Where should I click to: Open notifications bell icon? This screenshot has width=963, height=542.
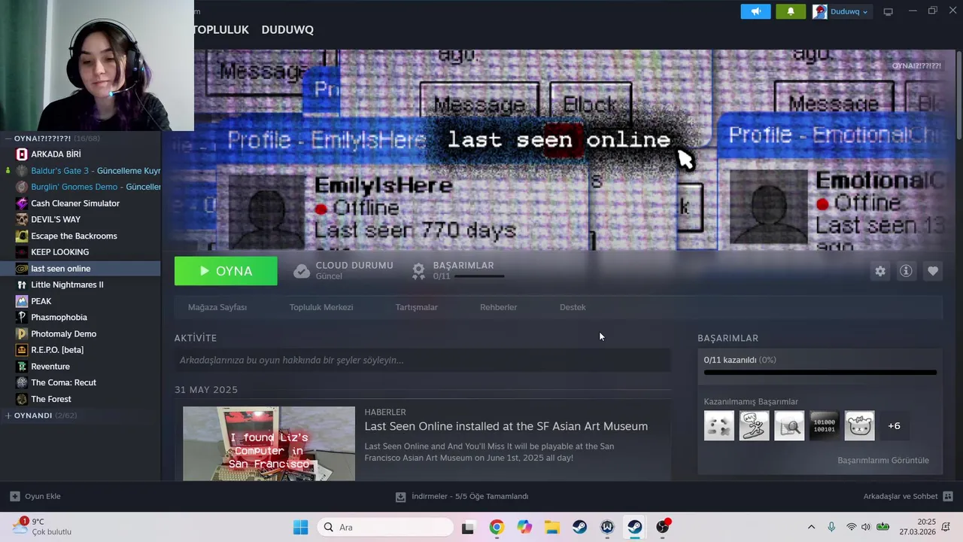pos(791,11)
